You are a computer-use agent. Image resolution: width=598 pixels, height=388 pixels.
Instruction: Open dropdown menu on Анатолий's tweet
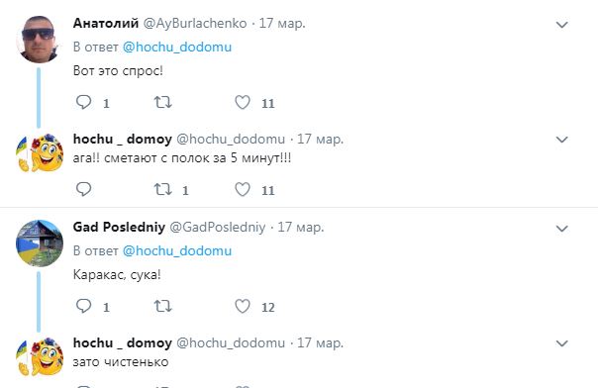point(561,25)
